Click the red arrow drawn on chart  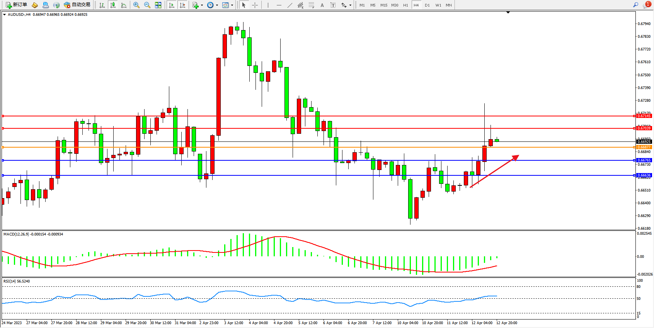click(494, 171)
